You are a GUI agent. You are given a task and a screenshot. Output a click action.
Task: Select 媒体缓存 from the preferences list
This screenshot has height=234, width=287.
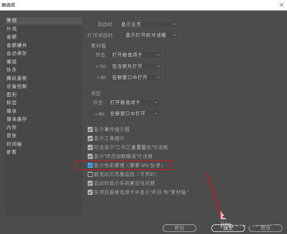16,119
